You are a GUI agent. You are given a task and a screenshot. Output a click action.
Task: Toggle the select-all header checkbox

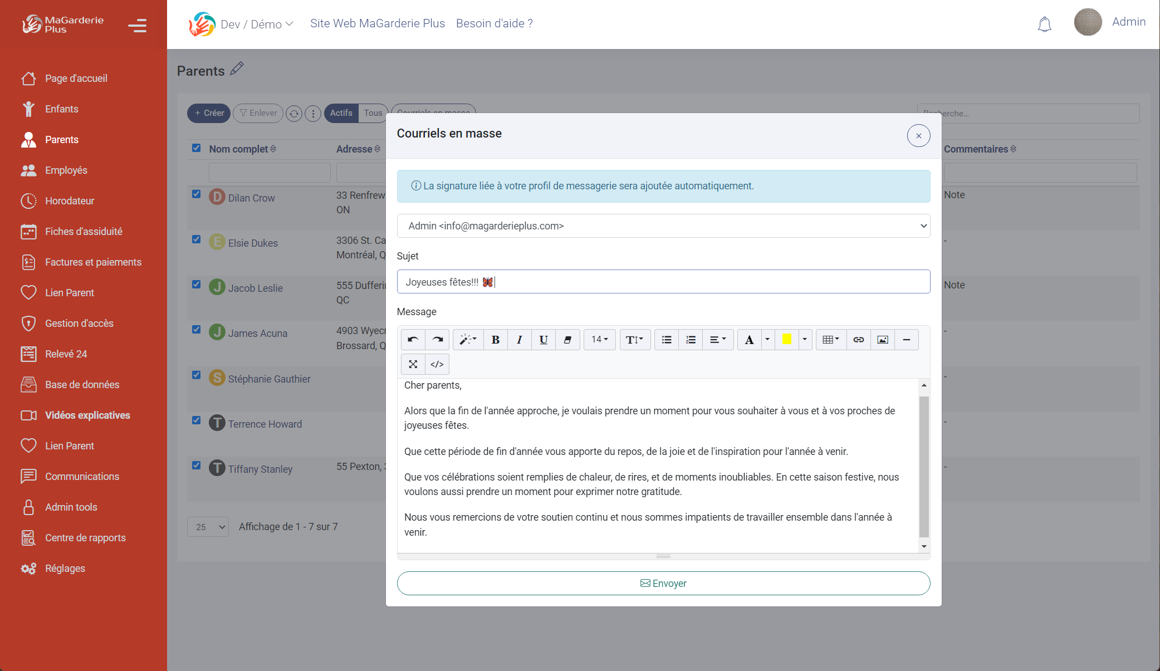tap(196, 148)
